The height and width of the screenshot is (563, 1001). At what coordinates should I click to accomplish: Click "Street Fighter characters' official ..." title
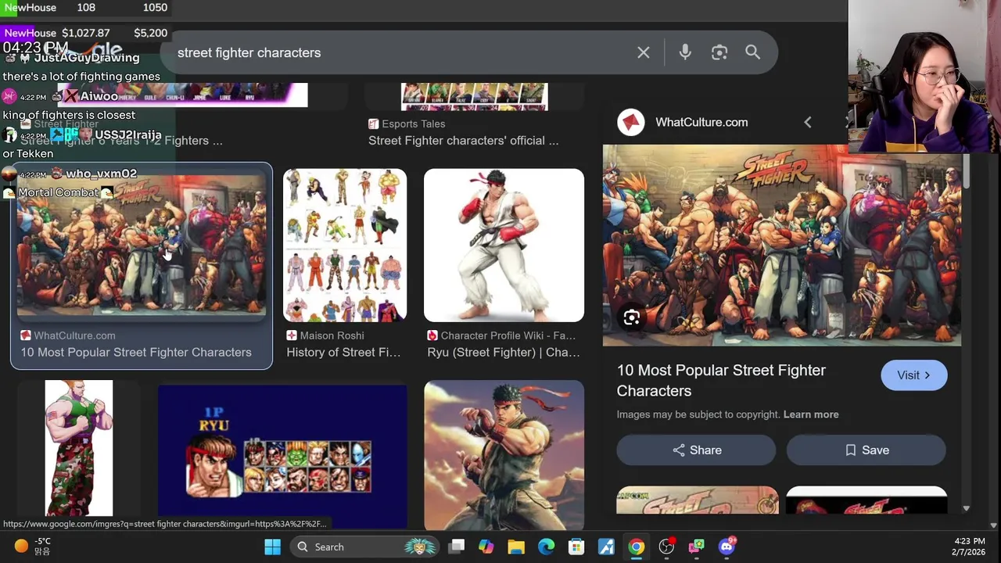click(x=463, y=141)
